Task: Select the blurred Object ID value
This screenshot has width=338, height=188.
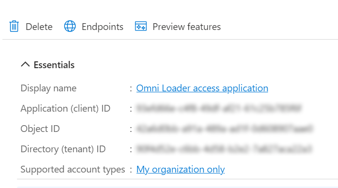Action: coord(224,129)
